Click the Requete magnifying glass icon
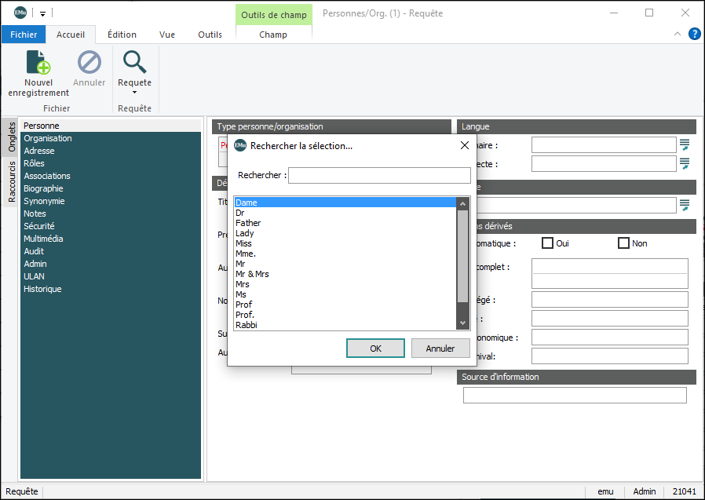 [x=134, y=63]
